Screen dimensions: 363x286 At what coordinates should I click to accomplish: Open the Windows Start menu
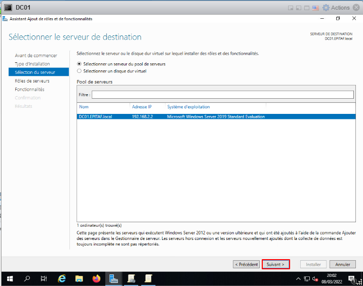[10, 278]
